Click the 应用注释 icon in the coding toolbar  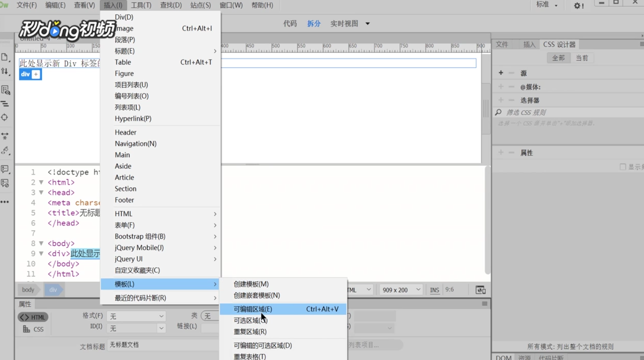6,169
